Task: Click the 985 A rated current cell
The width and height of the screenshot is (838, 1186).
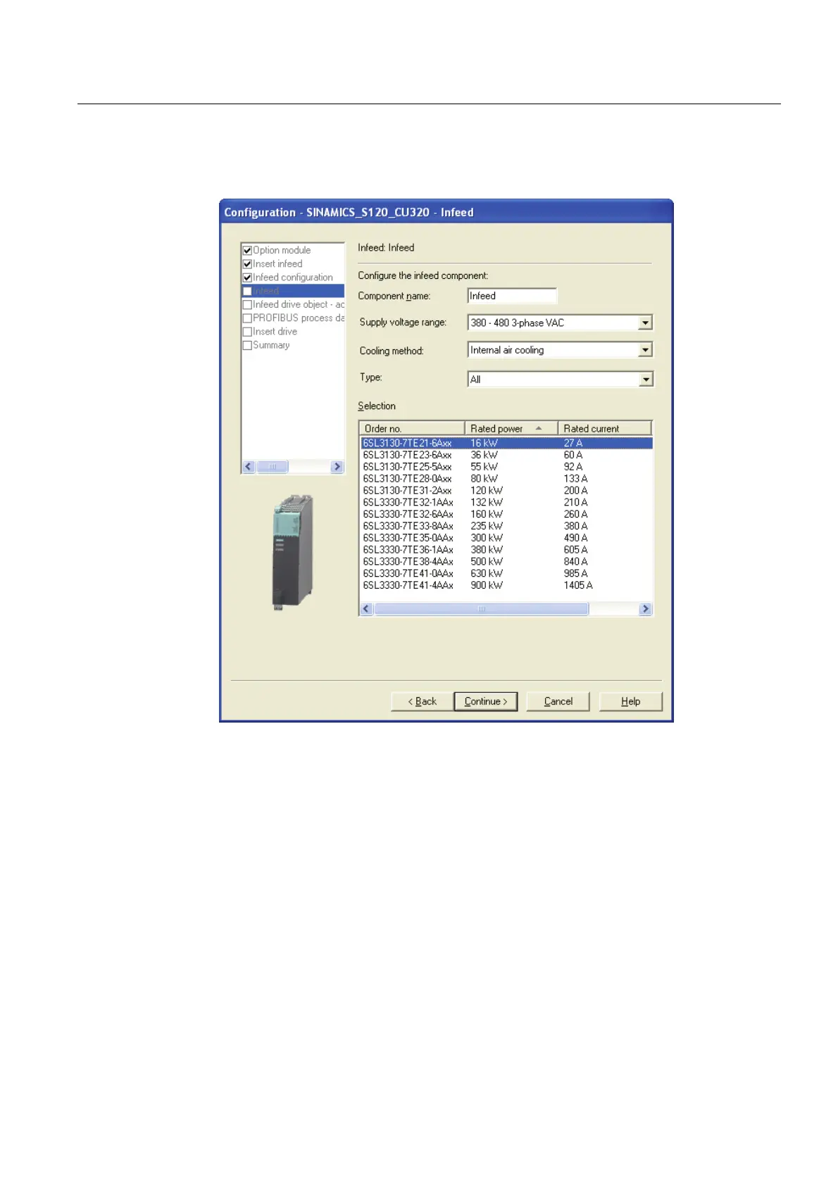Action: 575,573
